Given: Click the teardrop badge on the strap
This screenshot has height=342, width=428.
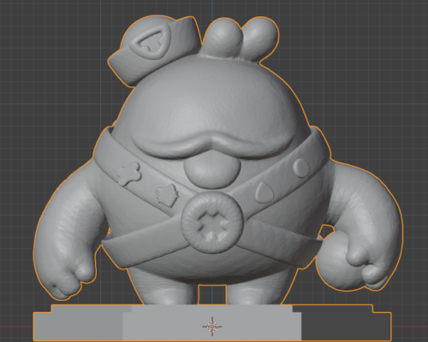Looking at the screenshot, I should (265, 192).
